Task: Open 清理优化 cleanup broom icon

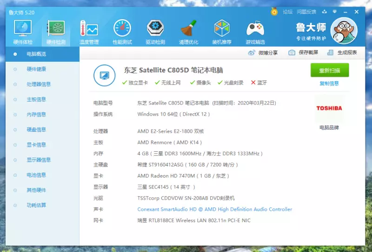Action: 189,32
